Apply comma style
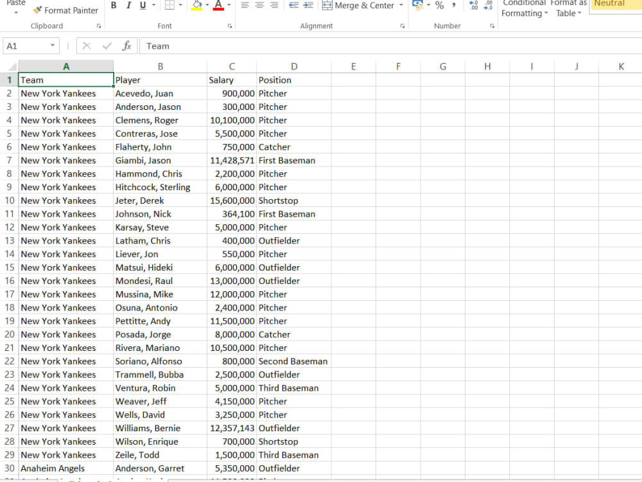Screen dimensions: 642x482 click(454, 5)
